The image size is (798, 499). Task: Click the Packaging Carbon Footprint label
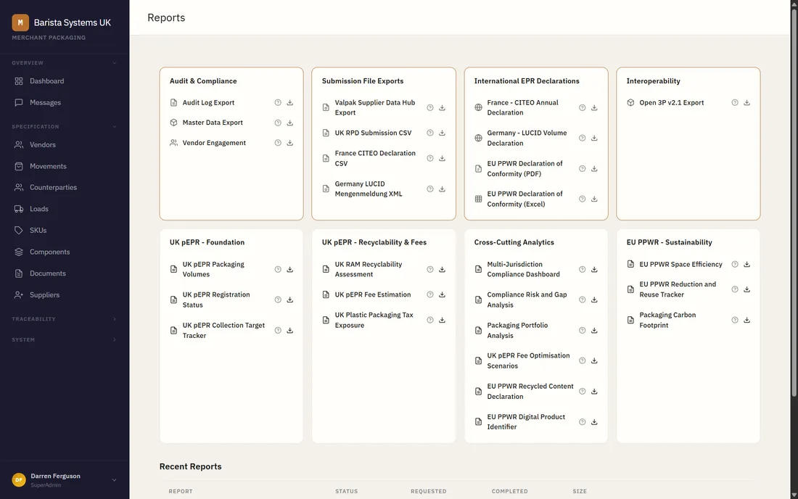pyautogui.click(x=667, y=320)
